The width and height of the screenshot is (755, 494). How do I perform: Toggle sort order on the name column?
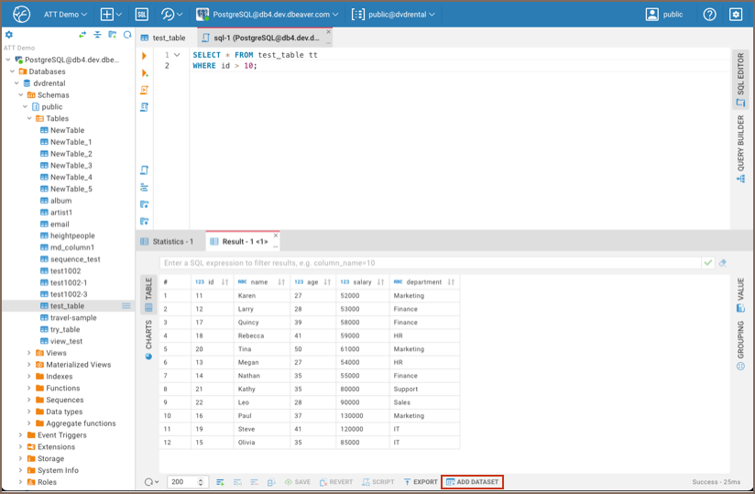click(x=281, y=282)
